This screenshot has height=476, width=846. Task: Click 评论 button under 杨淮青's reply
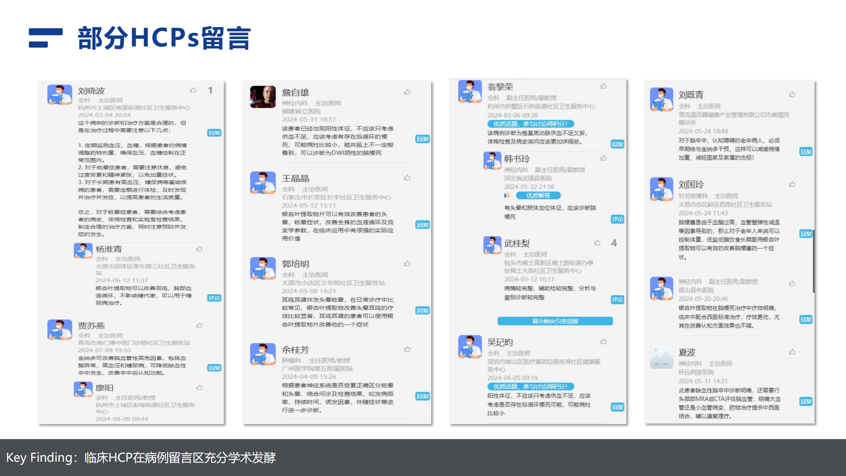coord(214,298)
